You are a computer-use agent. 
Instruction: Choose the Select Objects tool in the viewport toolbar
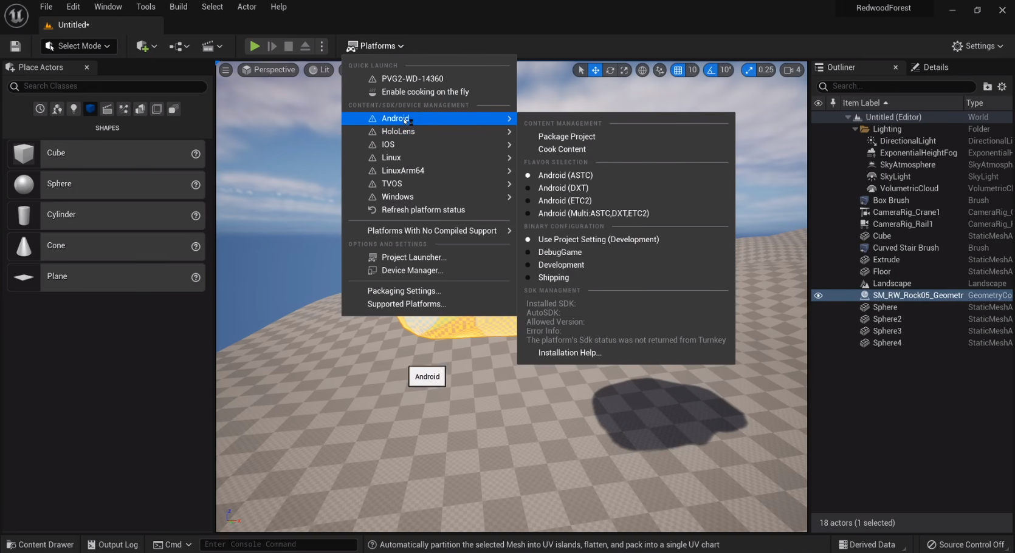coord(581,70)
